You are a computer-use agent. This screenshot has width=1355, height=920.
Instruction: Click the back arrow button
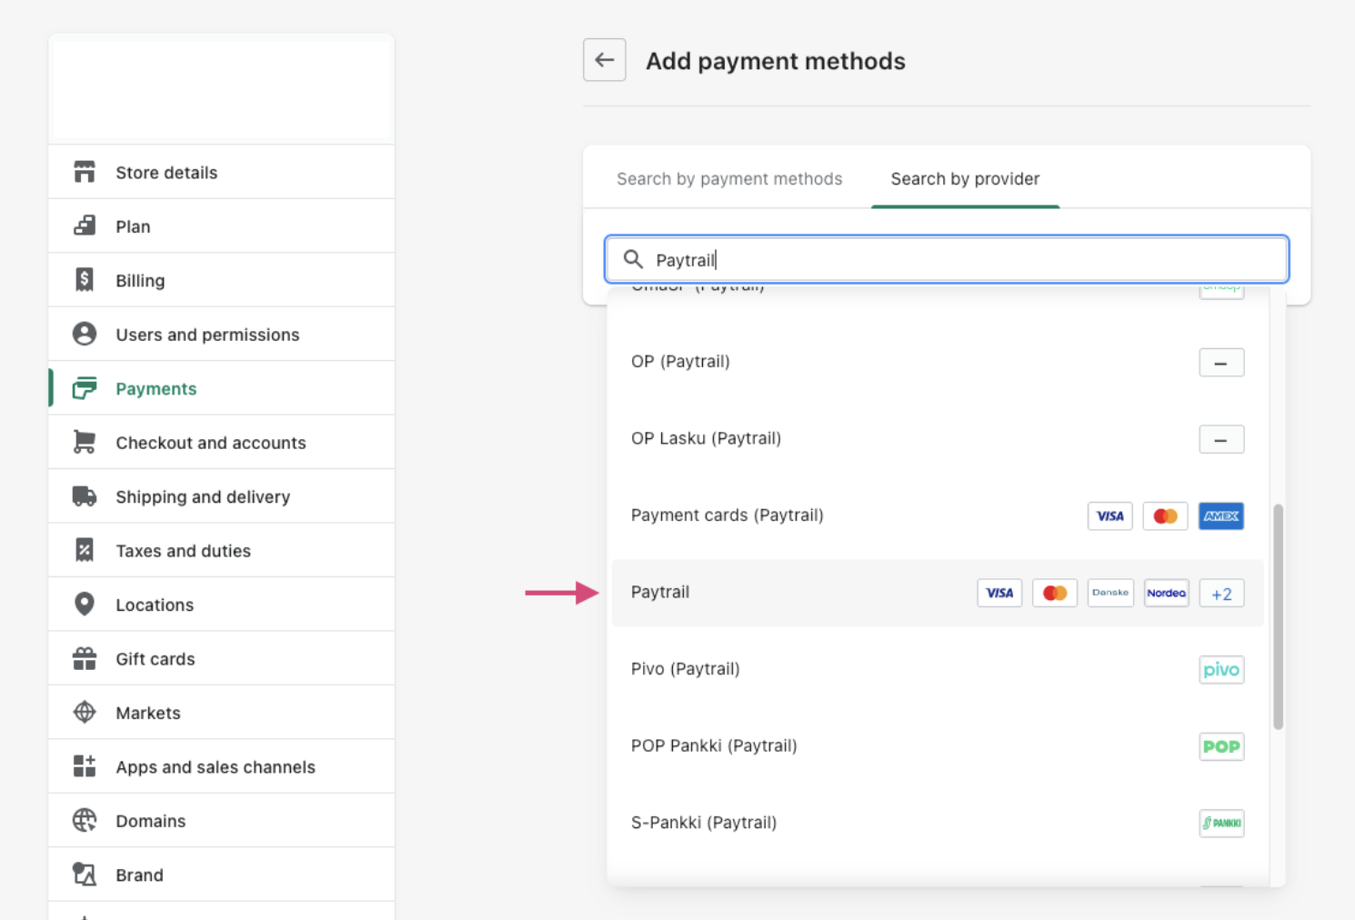(x=604, y=60)
